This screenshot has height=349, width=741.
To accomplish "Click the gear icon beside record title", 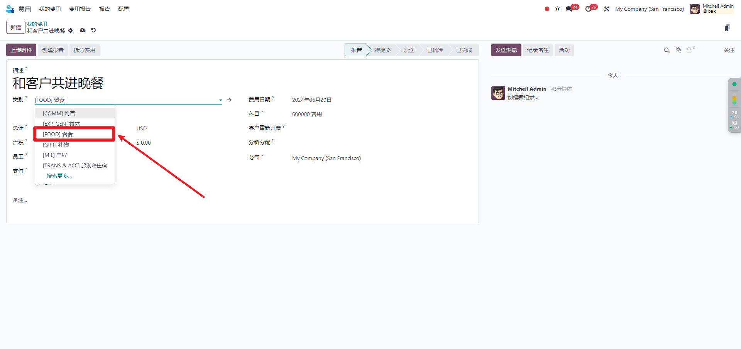I will [70, 30].
